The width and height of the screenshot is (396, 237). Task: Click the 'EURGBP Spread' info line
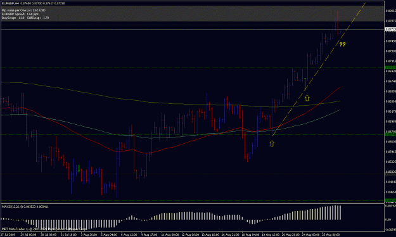coord(20,14)
